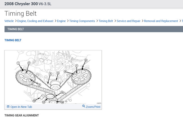Viewport: 183px width, 119px height.
Task: Open Service and Repair breadcrumb
Action: pyautogui.click(x=128, y=21)
